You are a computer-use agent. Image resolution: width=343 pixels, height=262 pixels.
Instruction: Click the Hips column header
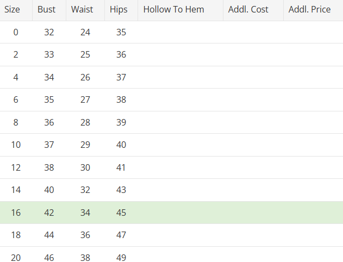[x=119, y=10]
